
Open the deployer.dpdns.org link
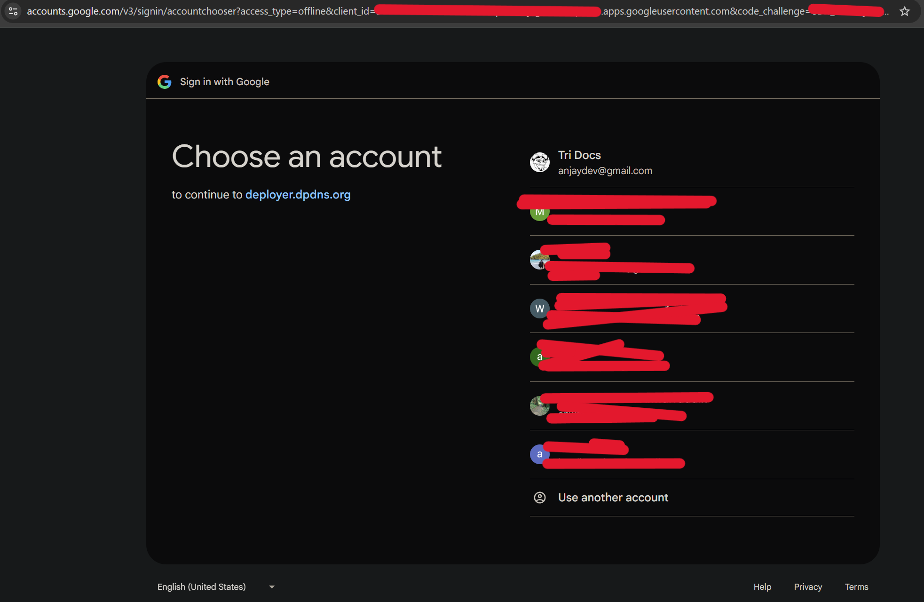(298, 194)
